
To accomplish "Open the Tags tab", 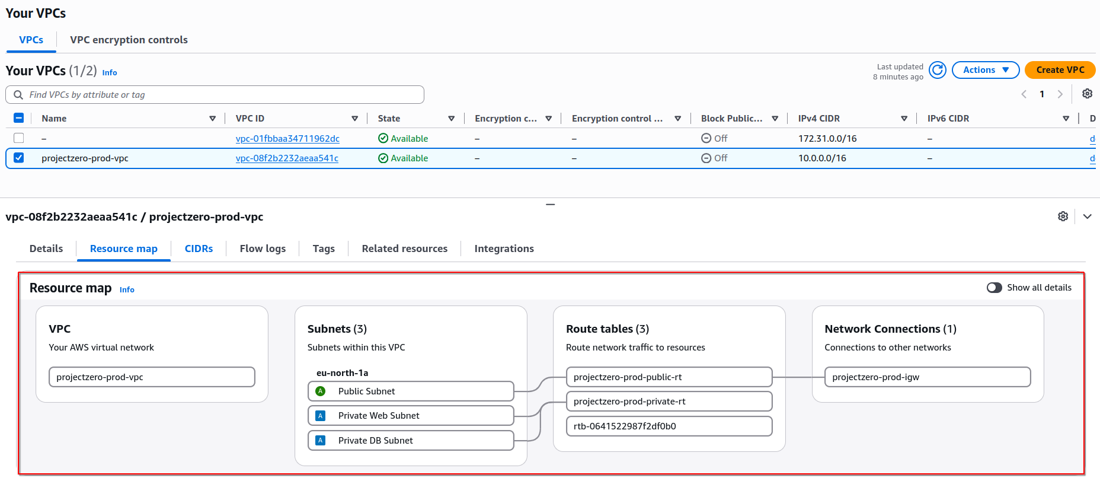I will coord(324,249).
